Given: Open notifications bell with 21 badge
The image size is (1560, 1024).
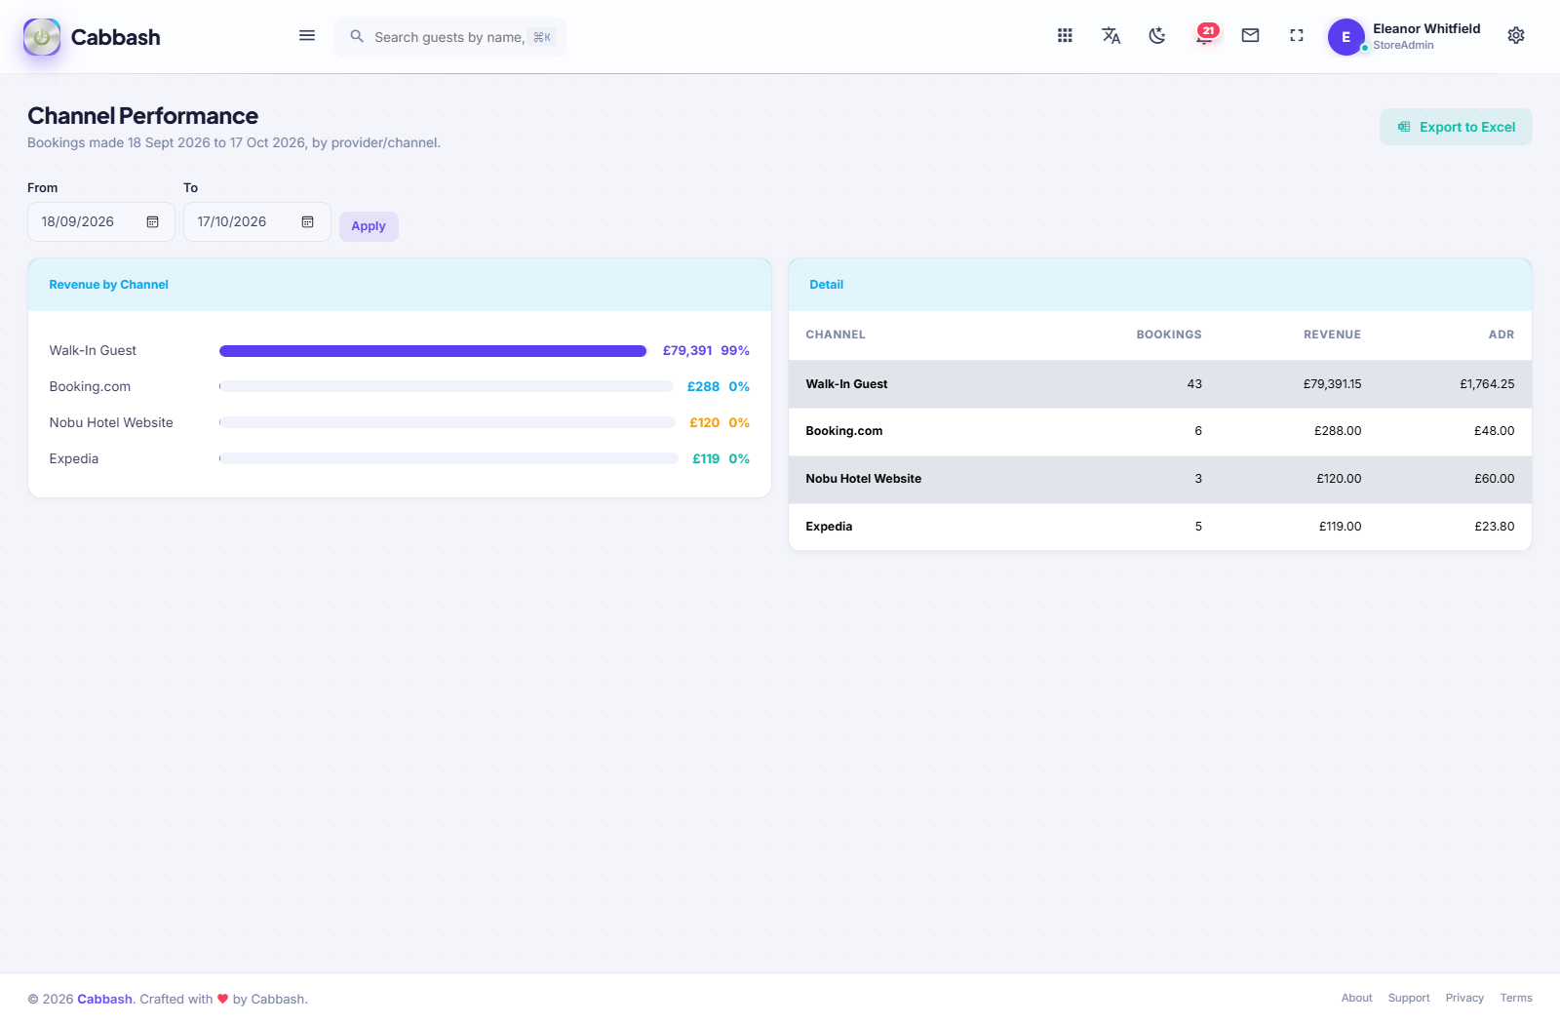Looking at the screenshot, I should tap(1206, 35).
